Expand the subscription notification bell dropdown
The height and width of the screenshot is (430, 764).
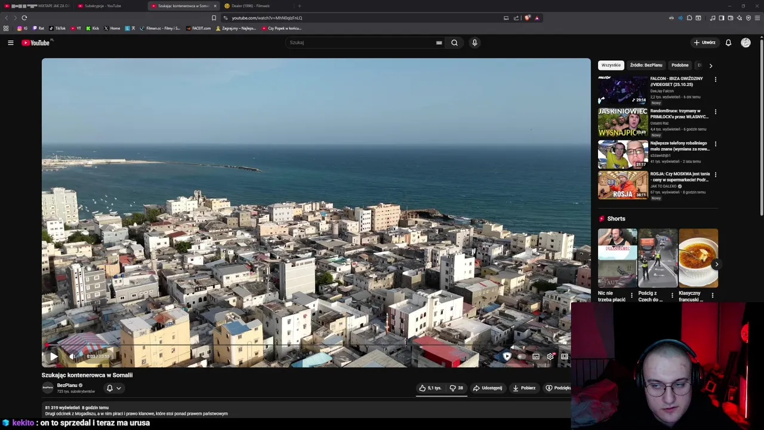113,388
